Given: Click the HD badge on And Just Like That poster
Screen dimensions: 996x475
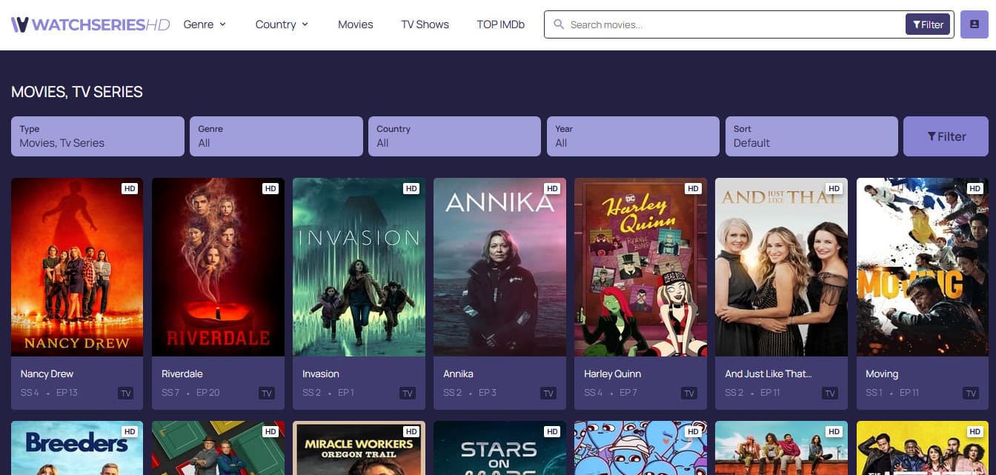Looking at the screenshot, I should [834, 189].
